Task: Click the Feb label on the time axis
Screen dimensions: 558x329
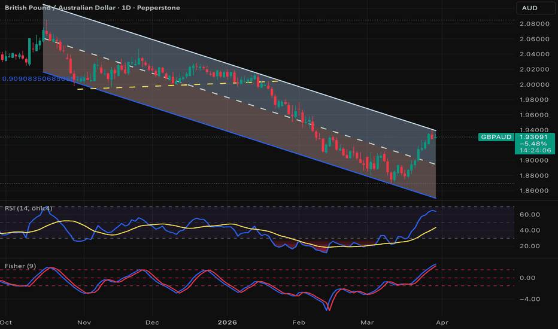Action: (x=299, y=322)
